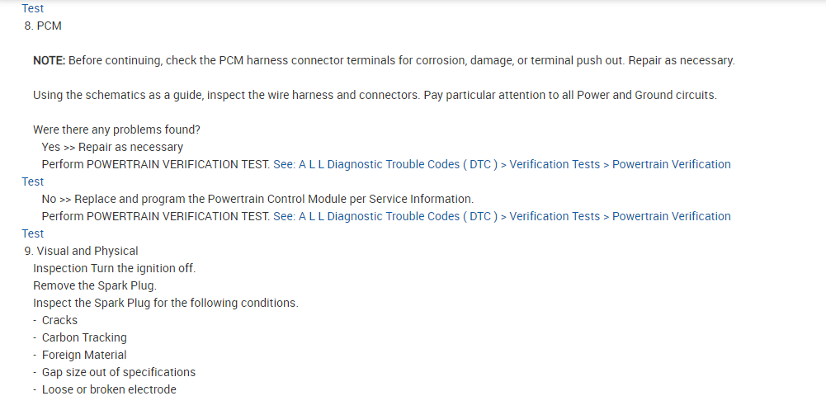This screenshot has width=826, height=410.
Task: Click the "Carbon Tracking" list item
Action: click(x=84, y=337)
